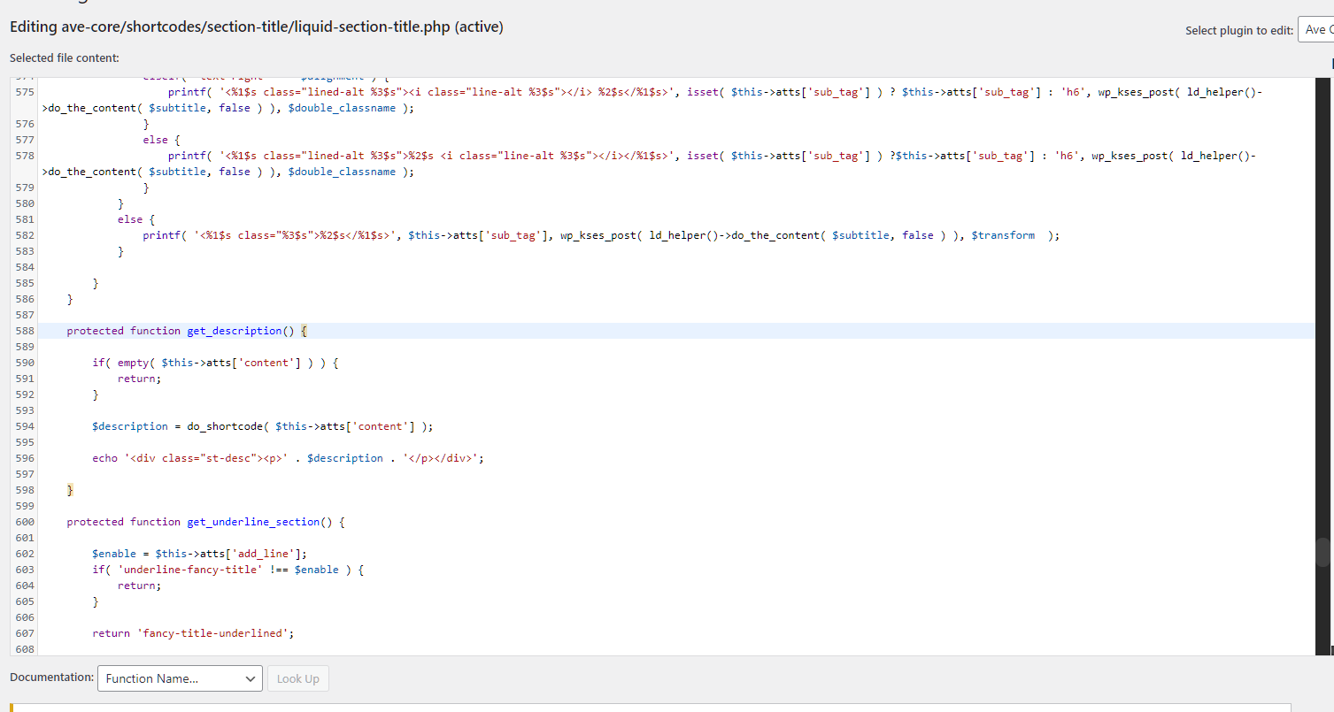Click the Look Up button
Viewport: 1334px width, 712px height.
(298, 678)
